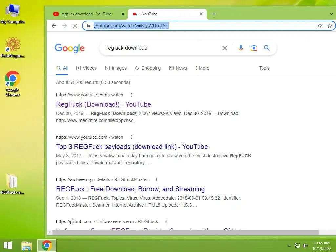The height and width of the screenshot is (252, 336).
Task: Open the Windows Start menu
Action: [x=8, y=245]
